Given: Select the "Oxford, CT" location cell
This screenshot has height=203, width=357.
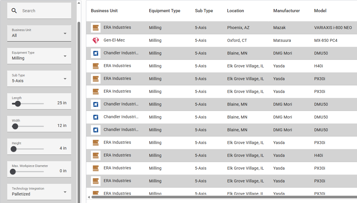Looking at the screenshot, I should (x=237, y=40).
